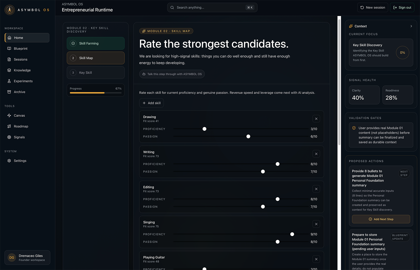The width and height of the screenshot is (420, 270).
Task: Click the Add skill button
Action: (x=151, y=103)
